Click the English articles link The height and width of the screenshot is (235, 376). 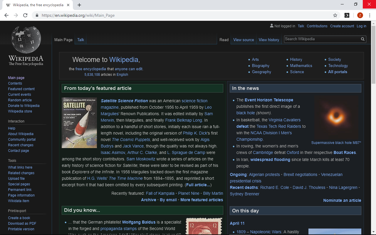tap(122, 75)
